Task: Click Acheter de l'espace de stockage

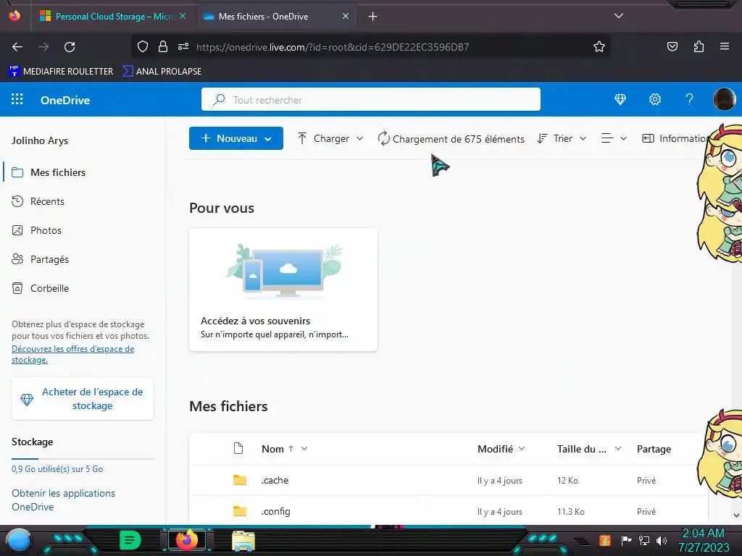Action: coord(83,399)
